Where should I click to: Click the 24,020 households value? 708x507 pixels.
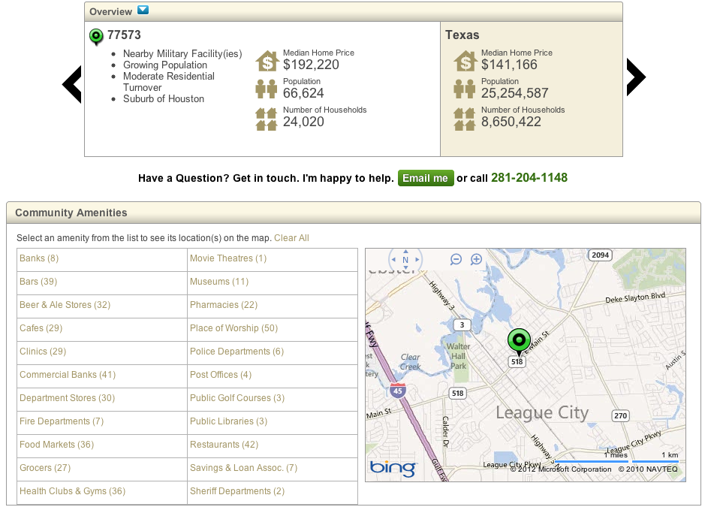(x=303, y=122)
